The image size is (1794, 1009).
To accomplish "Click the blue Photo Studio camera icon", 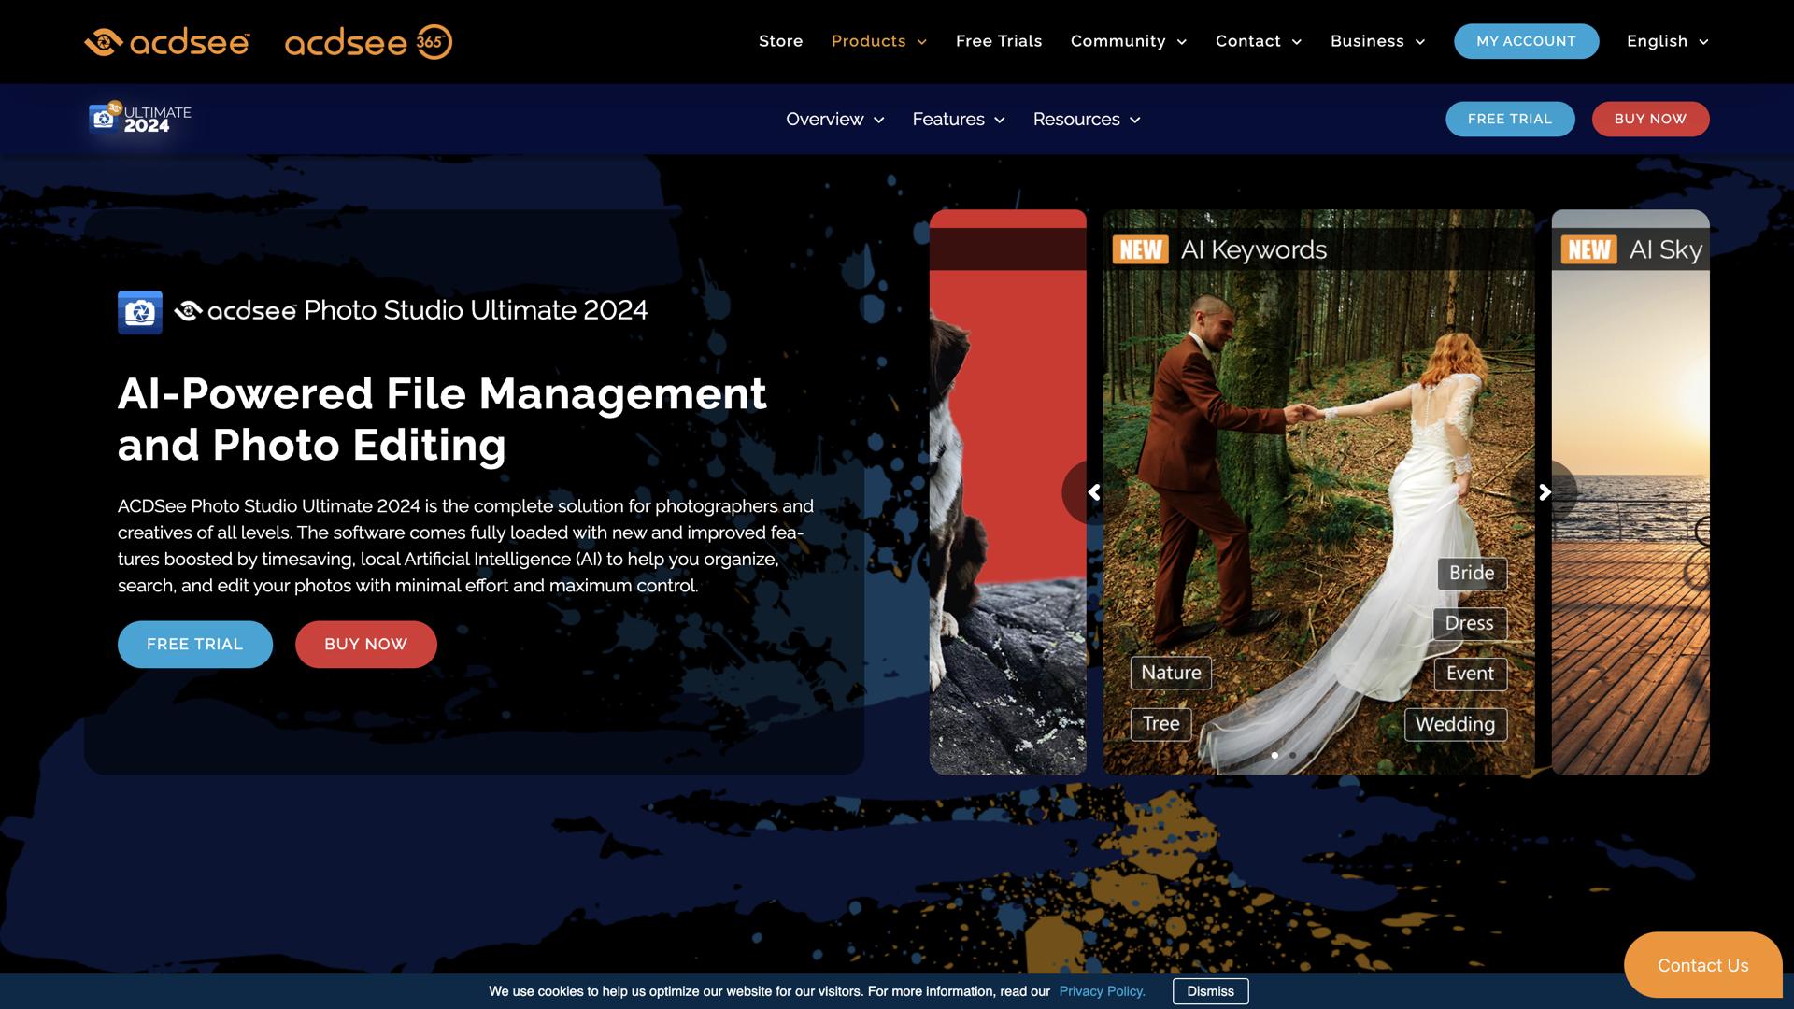I will 140,312.
